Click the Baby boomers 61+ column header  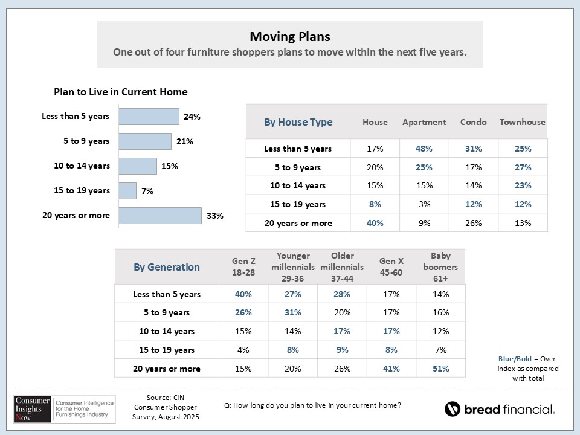tap(441, 267)
